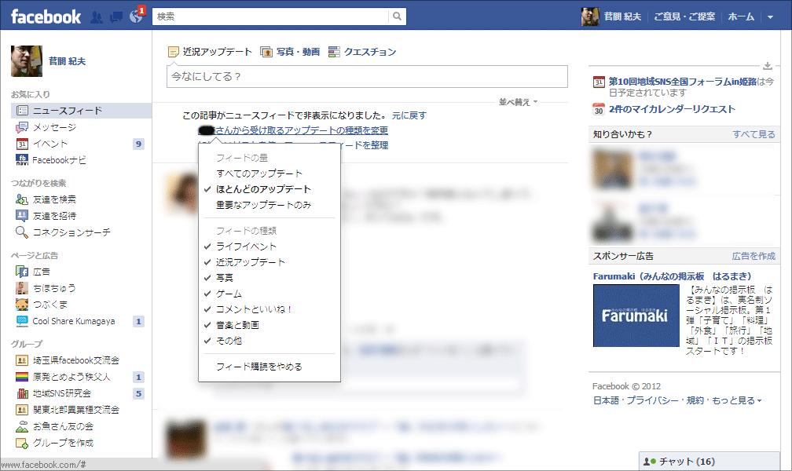Go to ホーム in top bar
Image resolution: width=792 pixels, height=471 pixels.
pyautogui.click(x=741, y=16)
